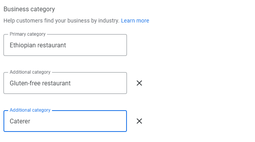The height and width of the screenshot is (142, 255).
Task: Remove the Caterer additional category
Action: (139, 121)
